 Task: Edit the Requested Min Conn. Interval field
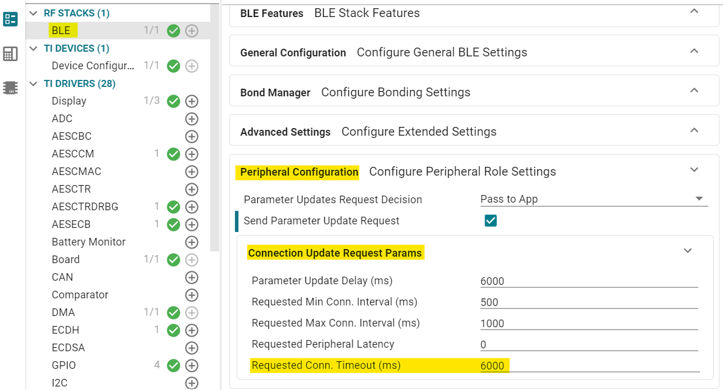pyautogui.click(x=589, y=302)
